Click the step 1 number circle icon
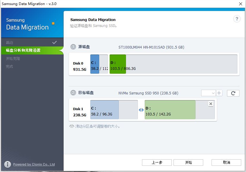Viewport: 246px width, 172px height. [x=73, y=47]
